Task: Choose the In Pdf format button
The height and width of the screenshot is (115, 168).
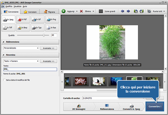Action: pos(23,19)
